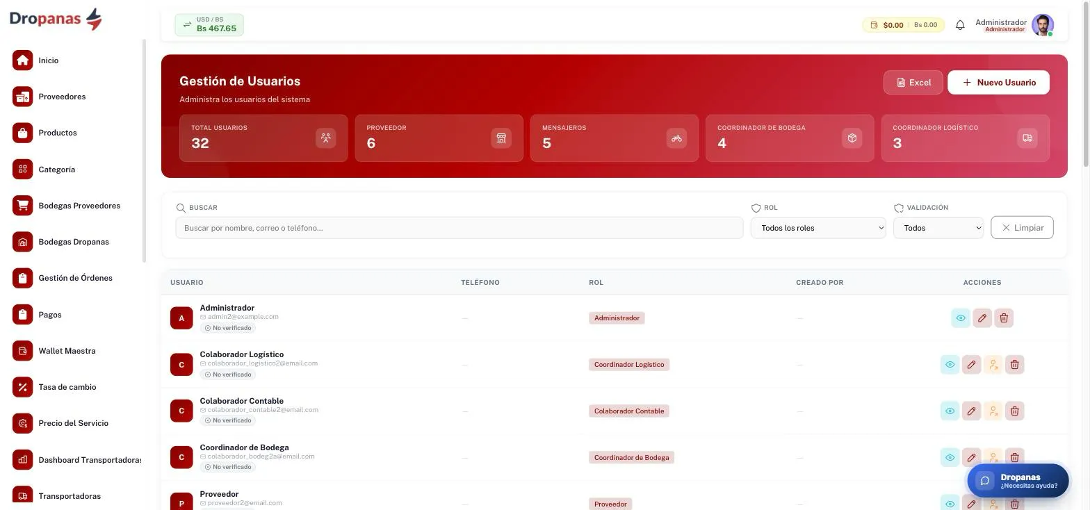Click the $0.00 wallet balance badge
This screenshot has height=510, width=1090.
pos(903,25)
